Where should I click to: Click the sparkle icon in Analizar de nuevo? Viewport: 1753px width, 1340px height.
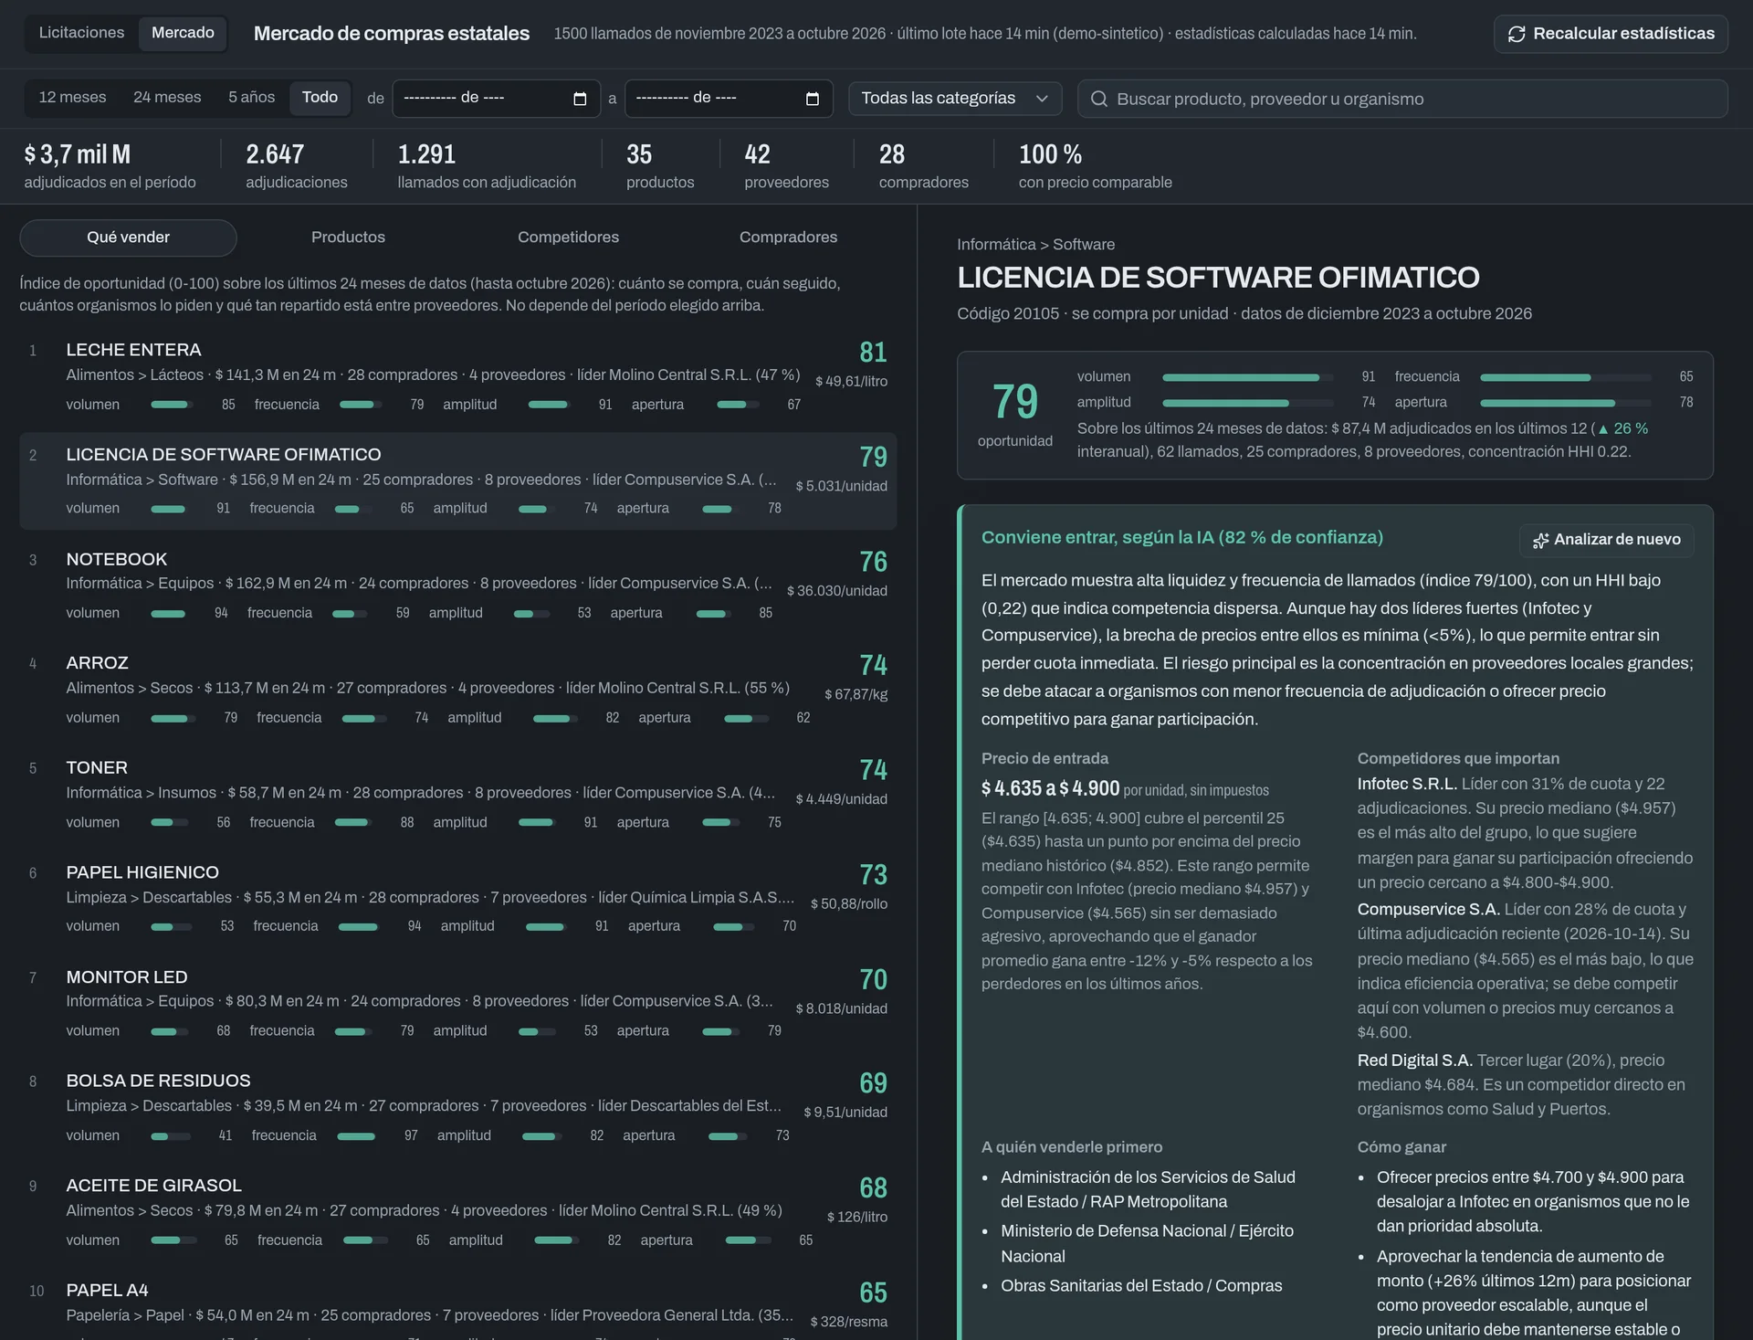1540,540
